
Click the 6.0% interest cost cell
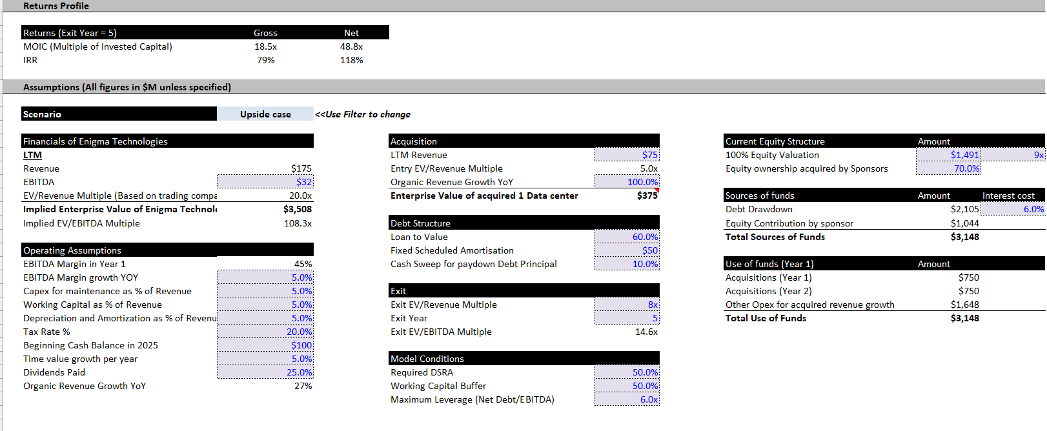[x=1013, y=209]
